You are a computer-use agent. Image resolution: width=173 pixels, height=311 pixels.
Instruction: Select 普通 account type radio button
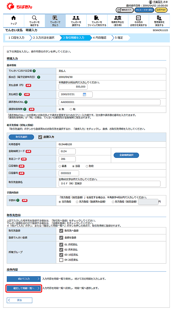click(x=60, y=166)
